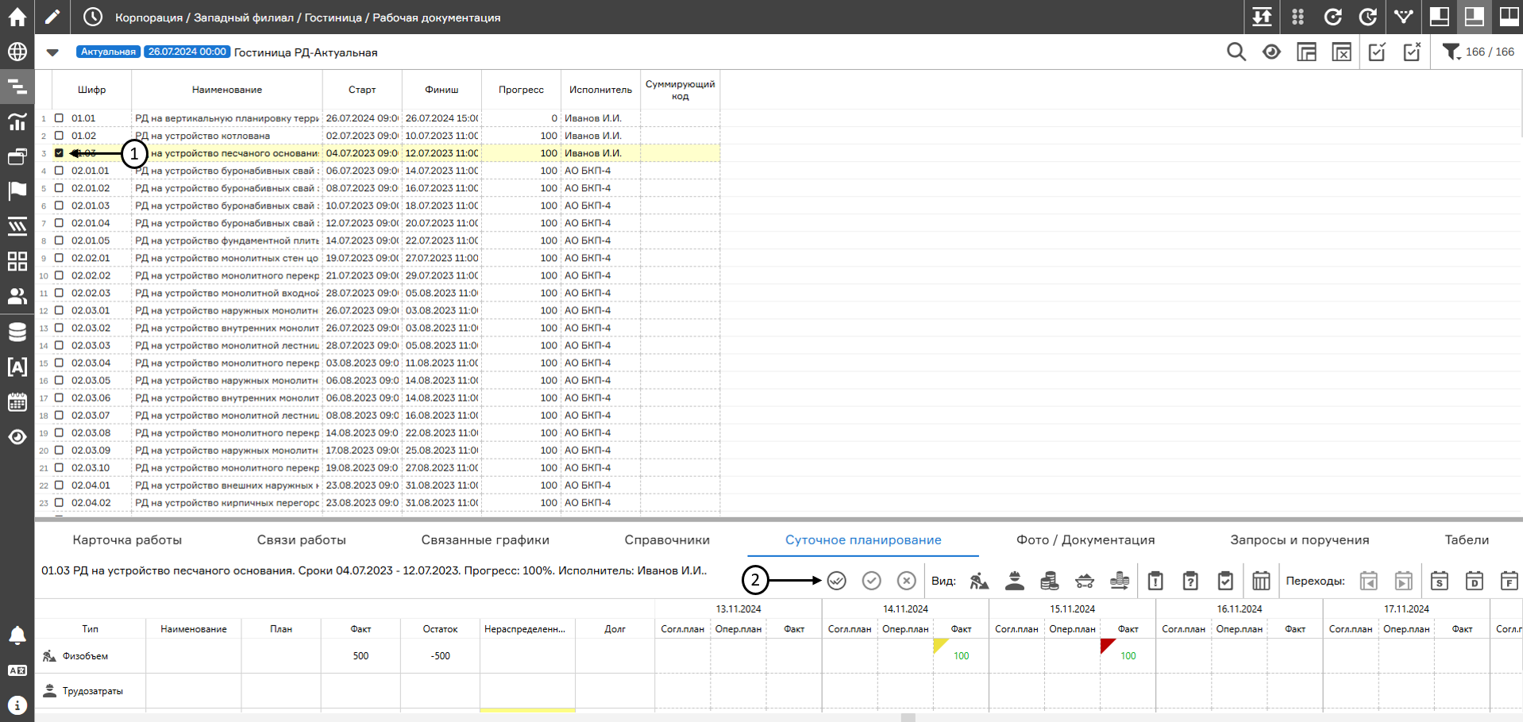Image resolution: width=1523 pixels, height=722 pixels.
Task: Tick the checkbox for row 02.02.01
Action: click(59, 258)
